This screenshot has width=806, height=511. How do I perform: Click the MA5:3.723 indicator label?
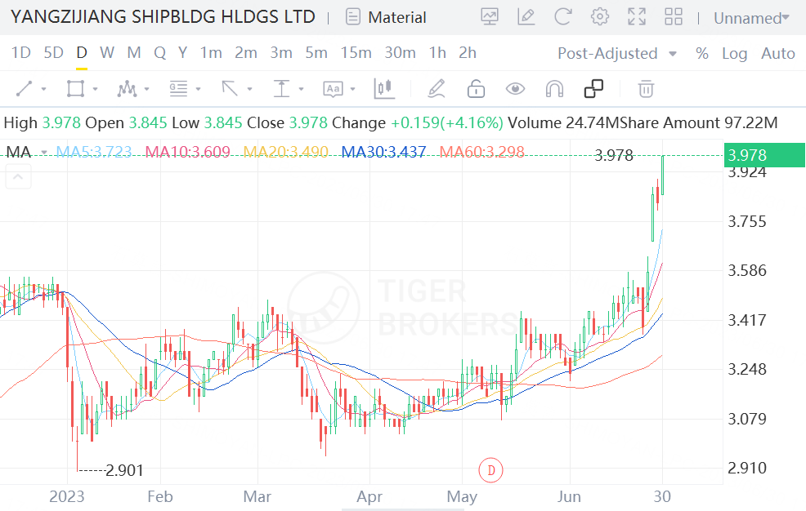click(x=93, y=152)
